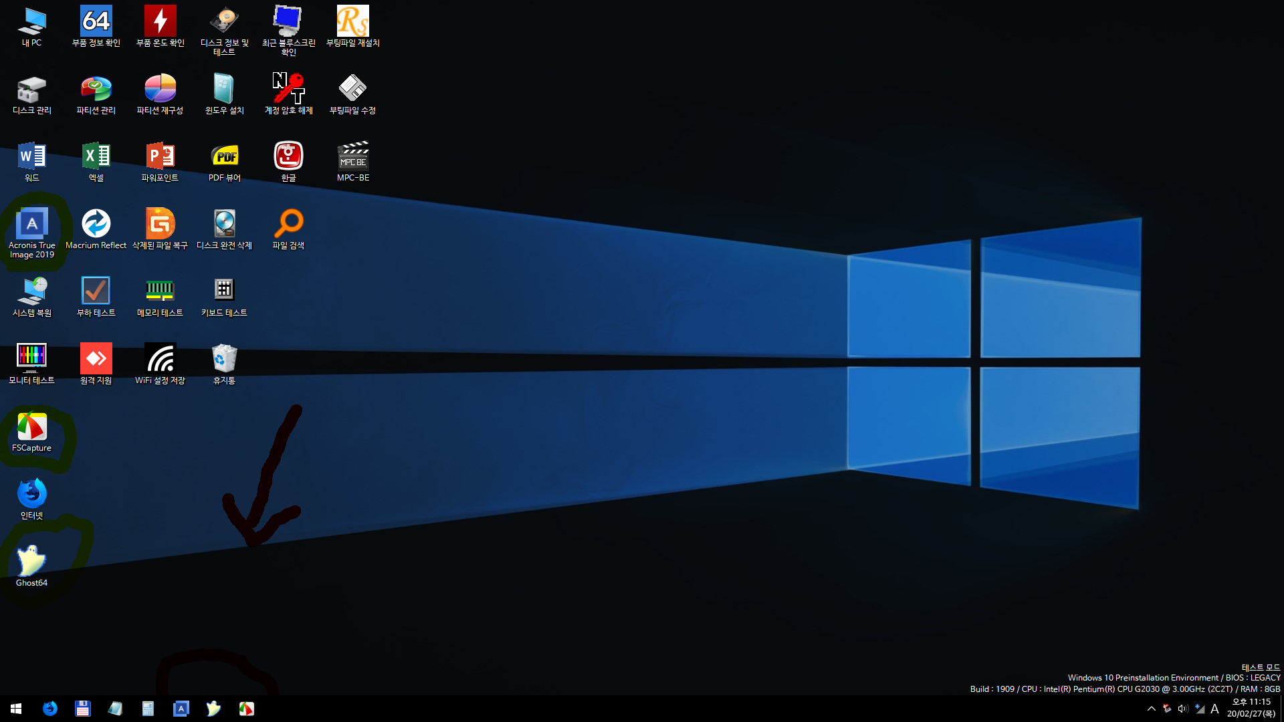Click the show desktop strip

click(1281, 709)
